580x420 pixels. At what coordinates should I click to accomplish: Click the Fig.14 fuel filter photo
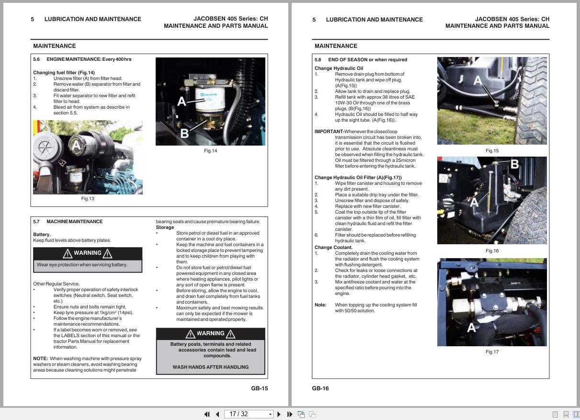tap(210, 102)
